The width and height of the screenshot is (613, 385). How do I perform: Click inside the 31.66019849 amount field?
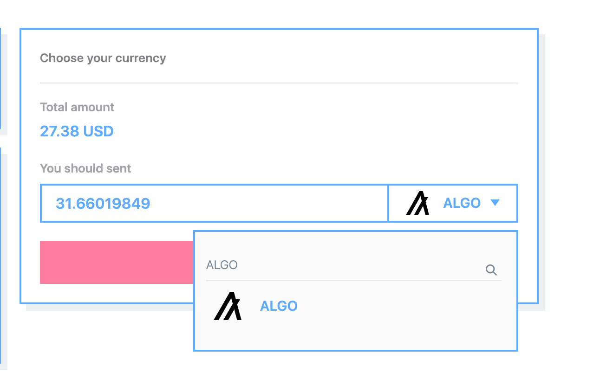coord(214,203)
